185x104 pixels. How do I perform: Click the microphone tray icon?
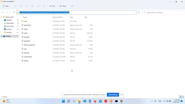155,101
